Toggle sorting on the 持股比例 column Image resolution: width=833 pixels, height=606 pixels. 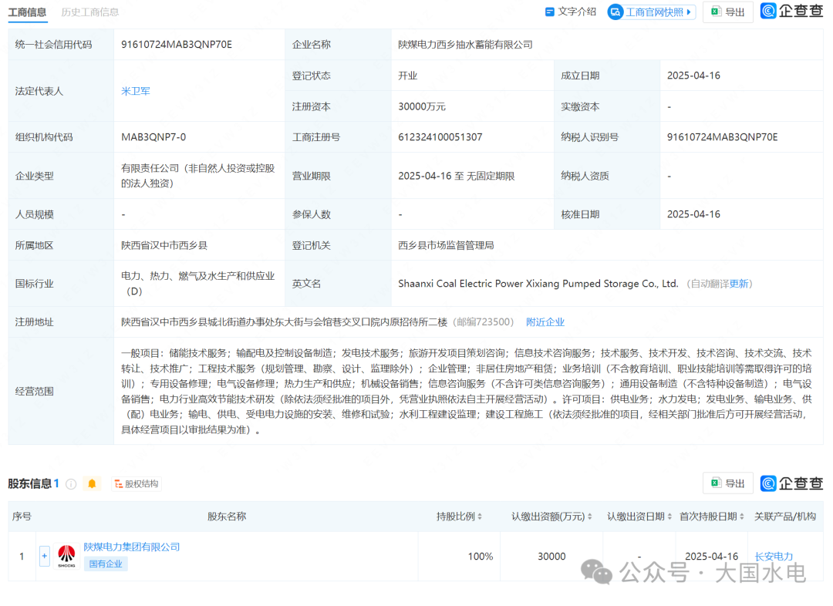click(481, 517)
